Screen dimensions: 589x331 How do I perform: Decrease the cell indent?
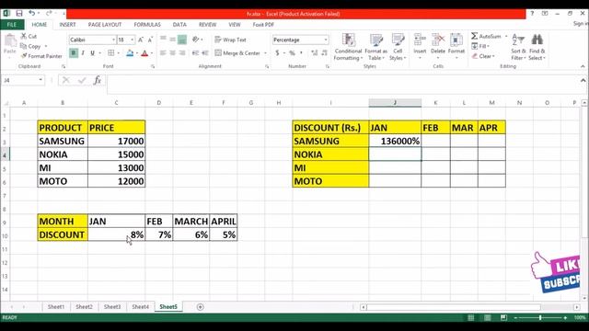click(x=195, y=53)
